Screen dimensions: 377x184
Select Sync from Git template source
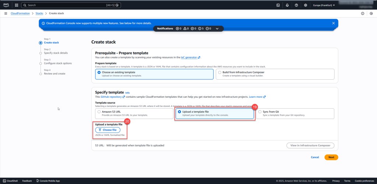(260, 112)
